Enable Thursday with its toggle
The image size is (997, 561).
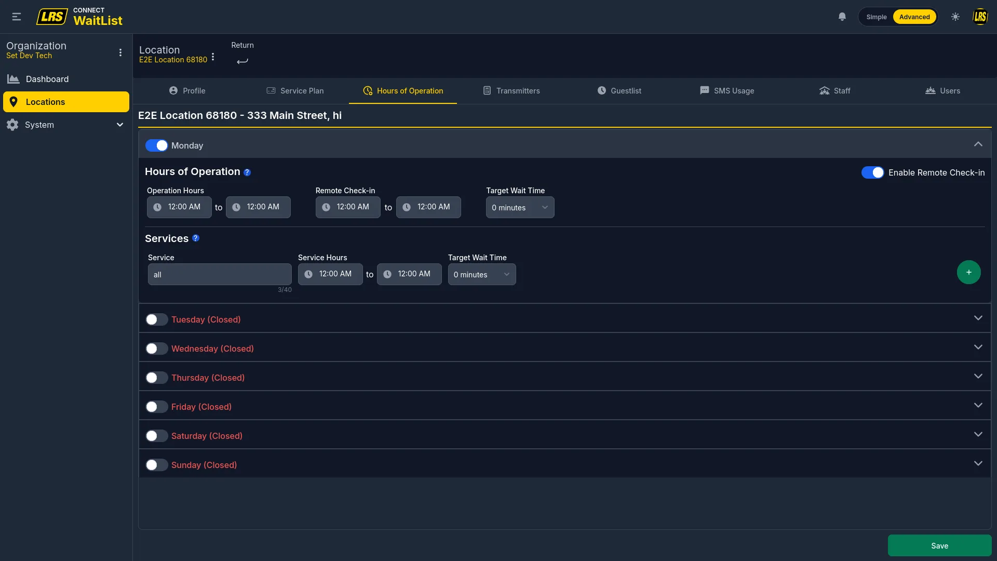pyautogui.click(x=156, y=378)
